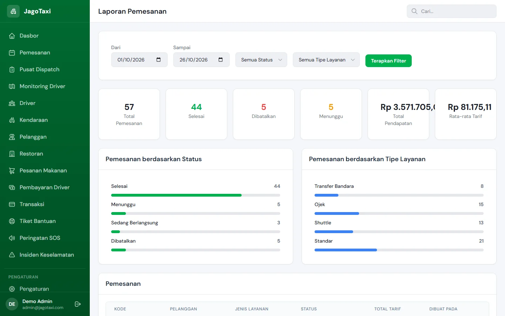The width and height of the screenshot is (505, 316).
Task: Click the 57 Total Pemesanan card
Action: coord(129,114)
